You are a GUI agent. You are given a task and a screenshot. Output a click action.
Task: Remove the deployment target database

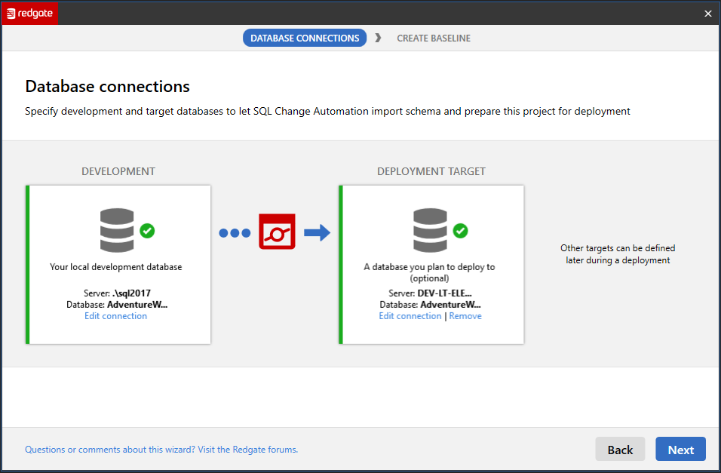[465, 316]
